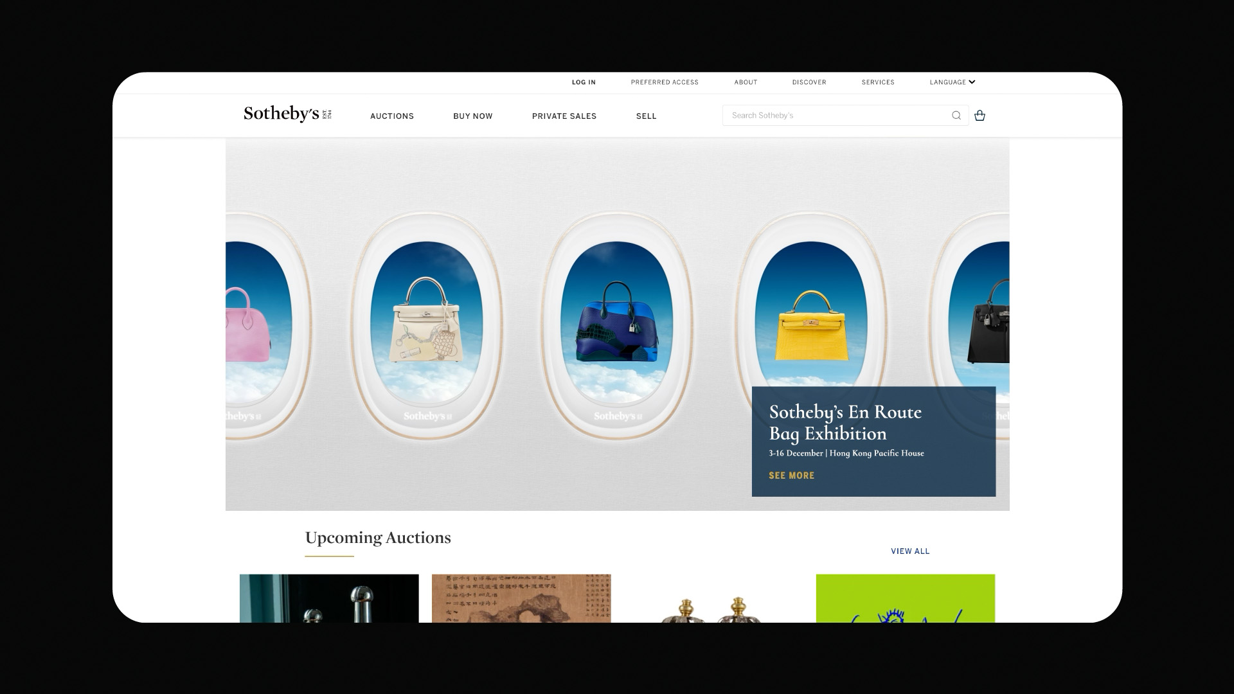Click the Log In link
Screen dimensions: 1234x694
tap(584, 82)
